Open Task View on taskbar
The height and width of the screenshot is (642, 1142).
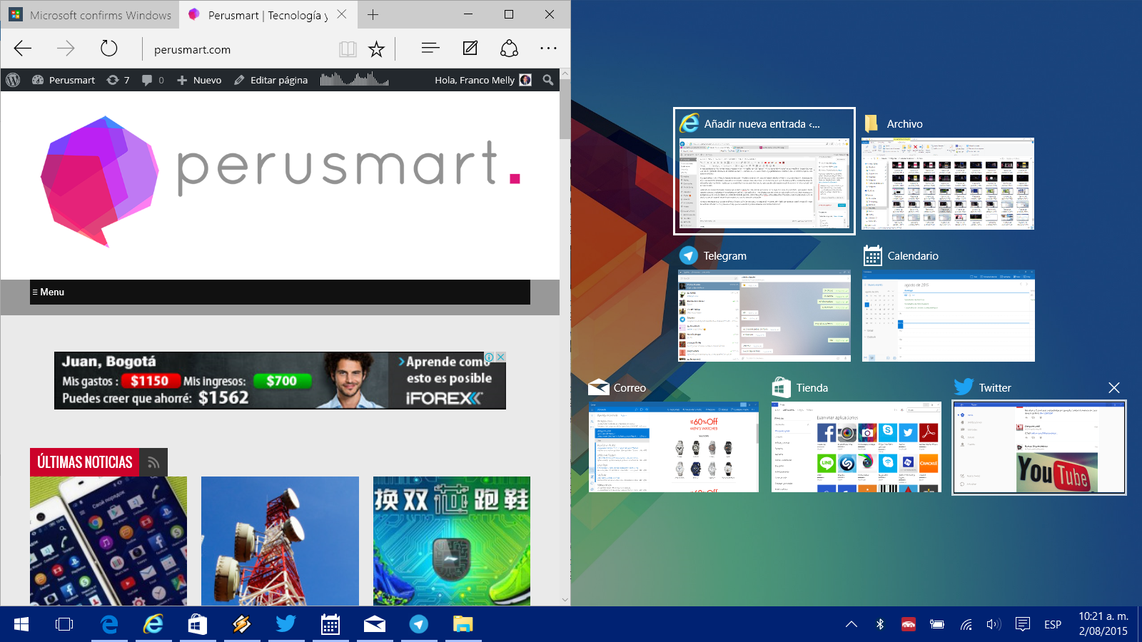pos(64,624)
